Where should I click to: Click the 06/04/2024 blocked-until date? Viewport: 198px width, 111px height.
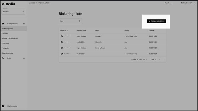(x=81, y=54)
